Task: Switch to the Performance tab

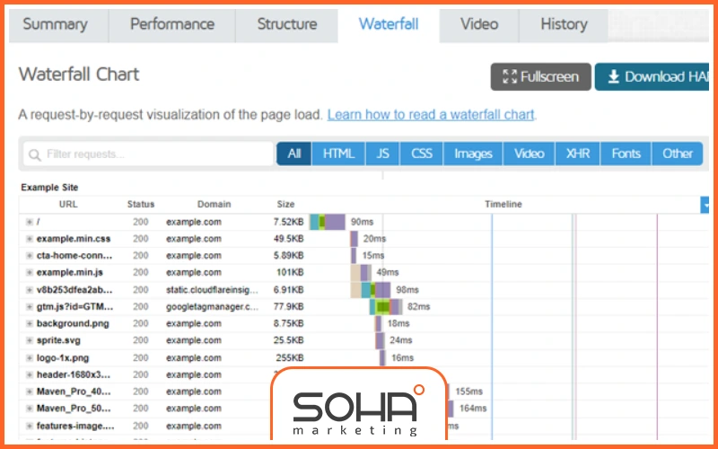Action: click(171, 24)
